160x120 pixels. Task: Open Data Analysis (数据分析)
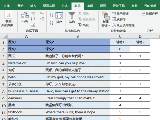pos(149,13)
